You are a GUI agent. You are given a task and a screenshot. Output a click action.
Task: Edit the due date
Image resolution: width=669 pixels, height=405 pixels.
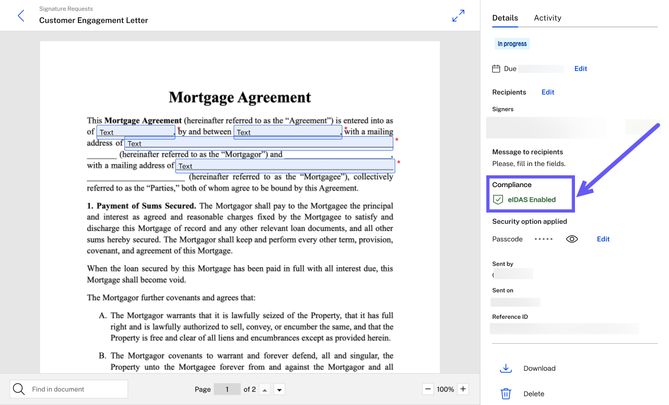click(580, 69)
